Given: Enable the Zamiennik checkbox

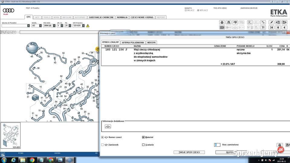Looking at the screenshot, I should coord(102,145).
